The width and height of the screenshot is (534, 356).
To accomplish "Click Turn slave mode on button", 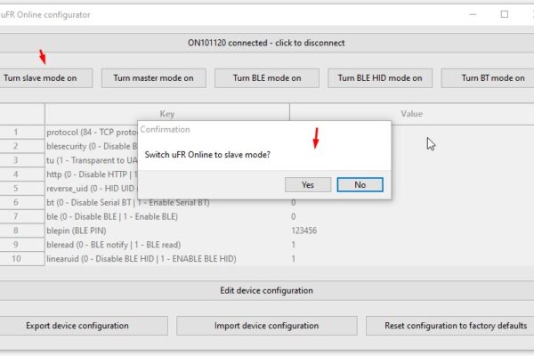I will tap(43, 78).
